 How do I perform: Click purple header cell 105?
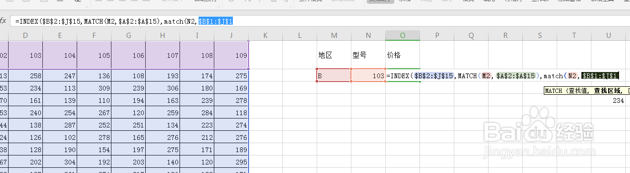94,55
